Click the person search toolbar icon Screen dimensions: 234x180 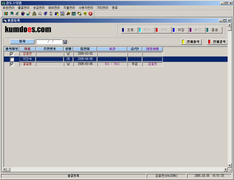pos(40,14)
